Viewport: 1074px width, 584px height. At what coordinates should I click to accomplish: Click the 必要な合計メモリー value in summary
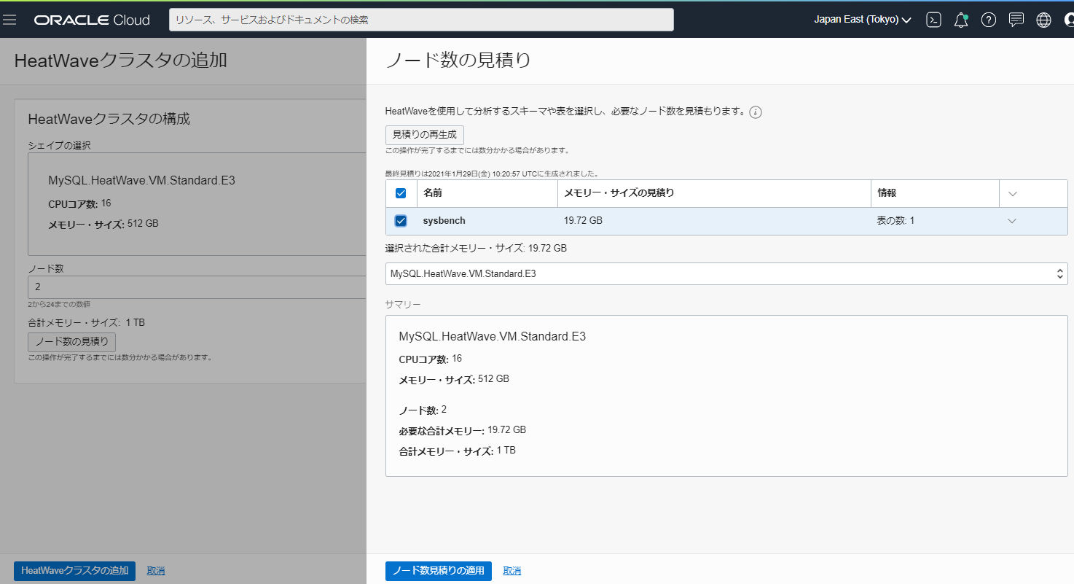pyautogui.click(x=507, y=430)
